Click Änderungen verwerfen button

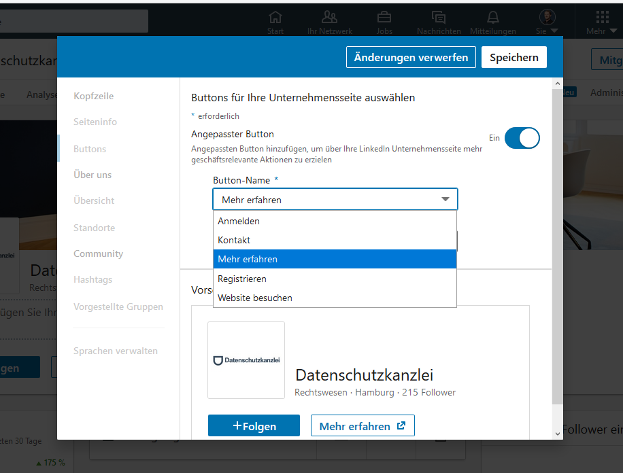pyautogui.click(x=411, y=57)
